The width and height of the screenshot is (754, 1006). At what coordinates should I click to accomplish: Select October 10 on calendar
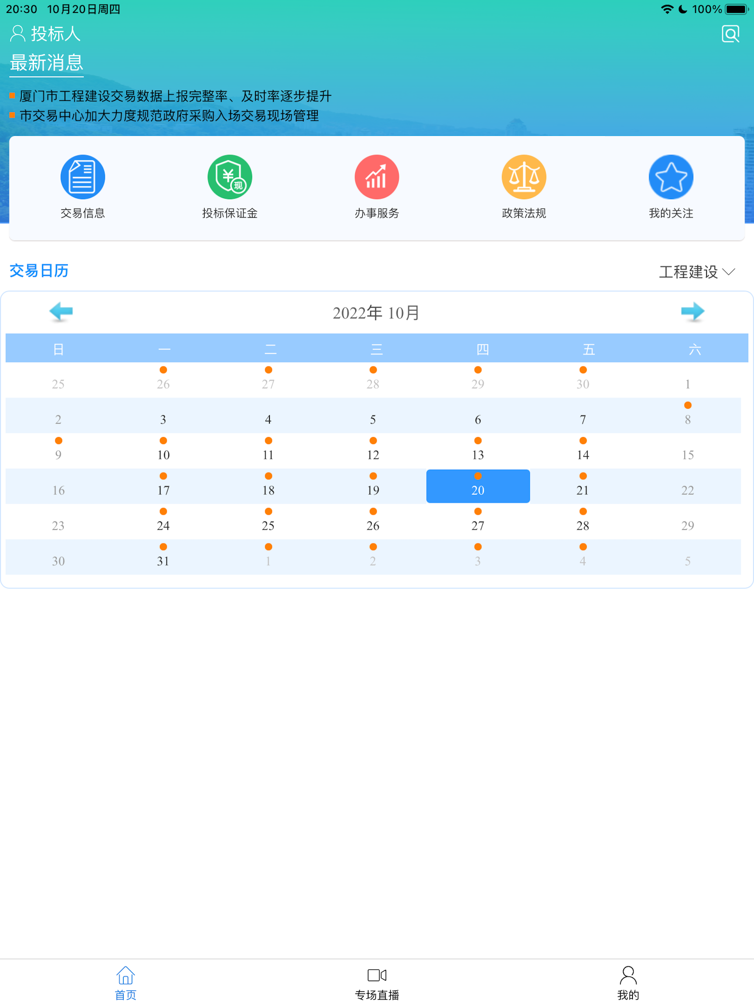[x=163, y=450]
